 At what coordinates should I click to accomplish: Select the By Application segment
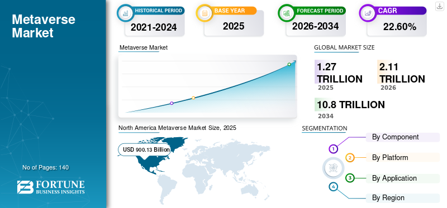click(x=402, y=178)
